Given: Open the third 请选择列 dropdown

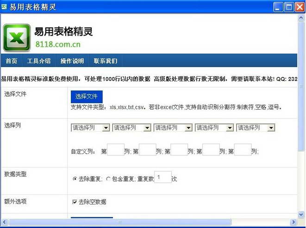Looking at the screenshot, I should pyautogui.click(x=173, y=128).
